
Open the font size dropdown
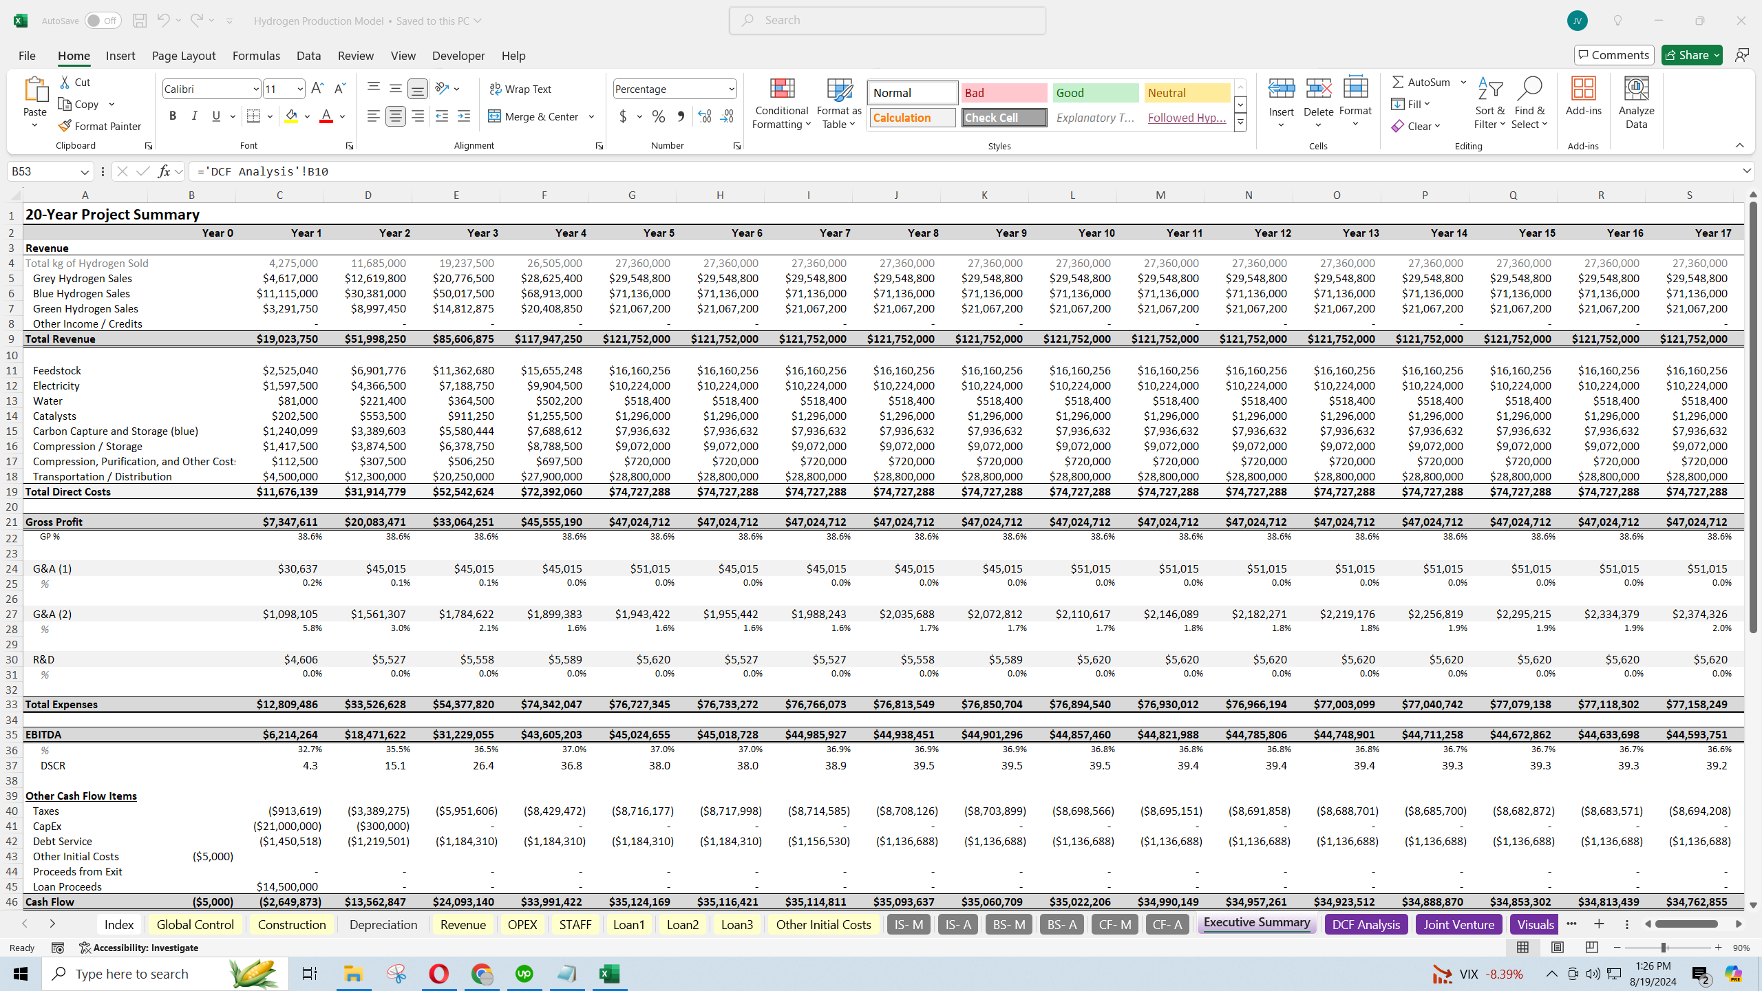coord(300,89)
